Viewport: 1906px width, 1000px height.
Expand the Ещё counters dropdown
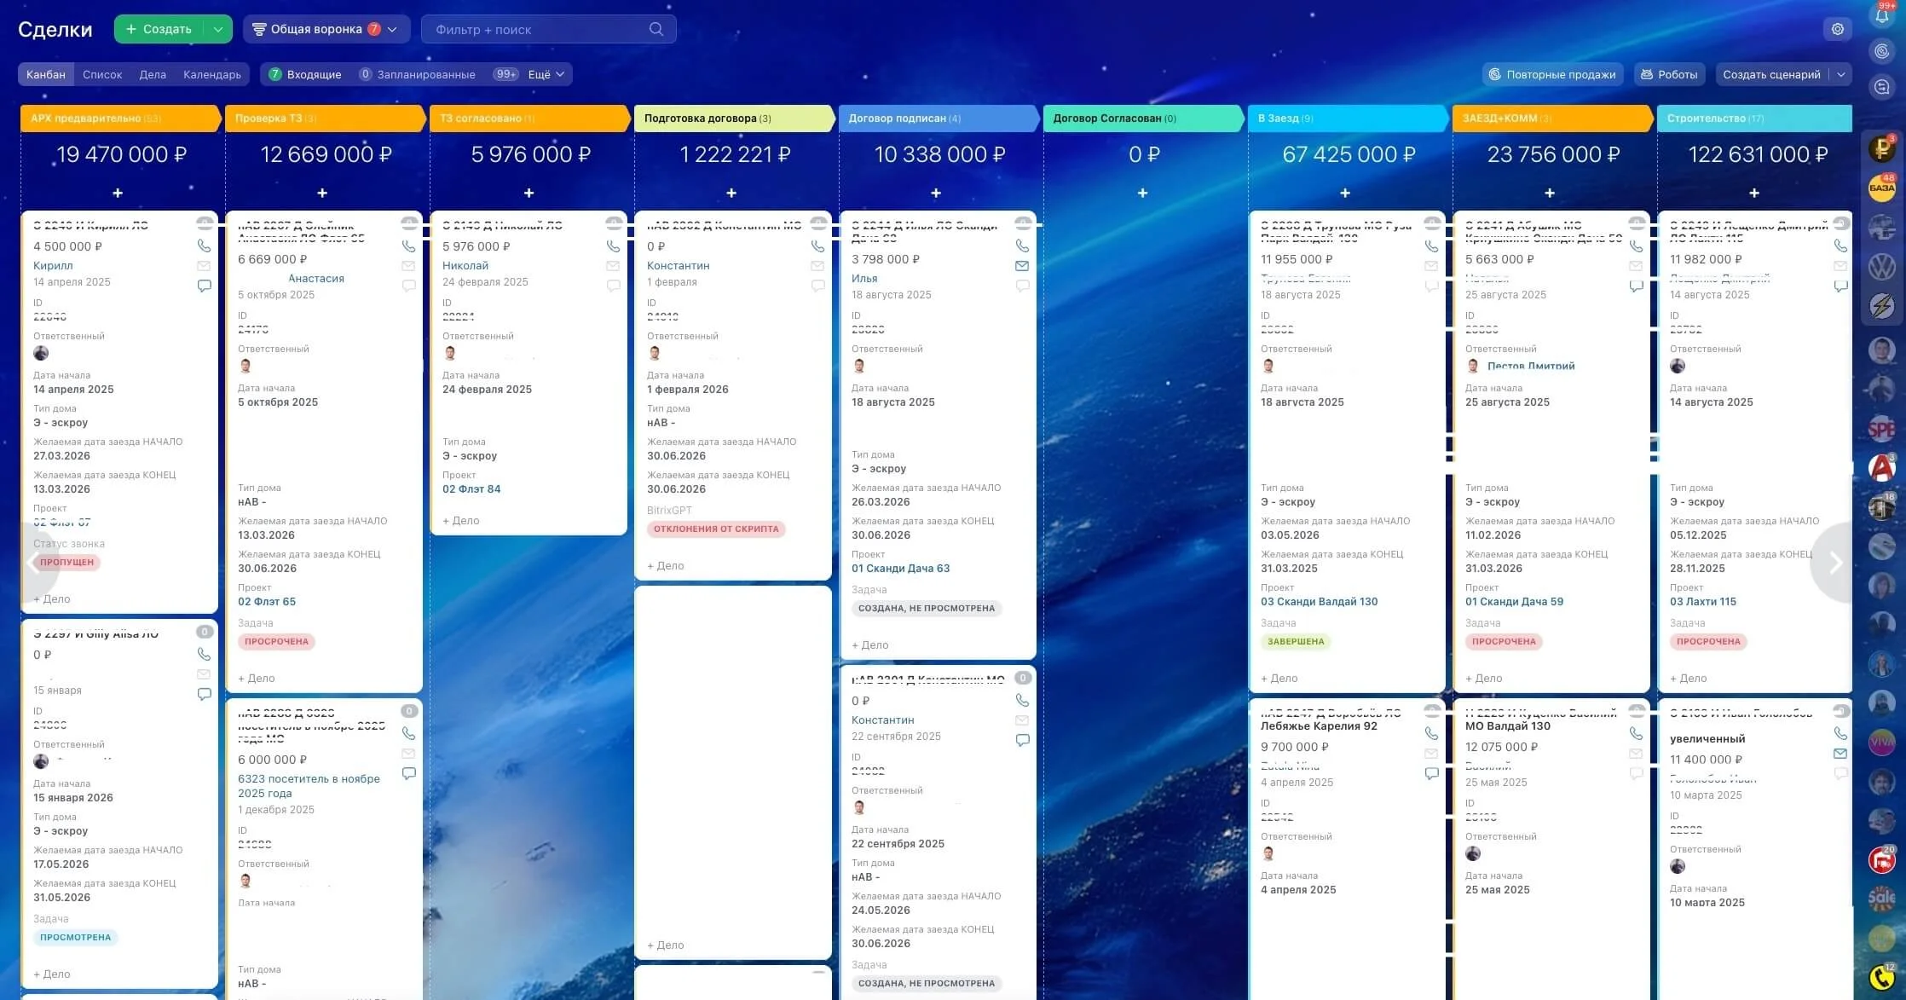546,74
